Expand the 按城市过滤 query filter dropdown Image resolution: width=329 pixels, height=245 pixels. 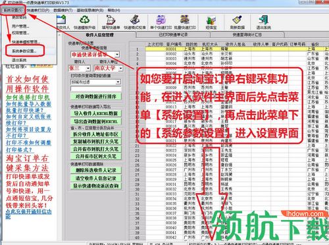(118, 82)
